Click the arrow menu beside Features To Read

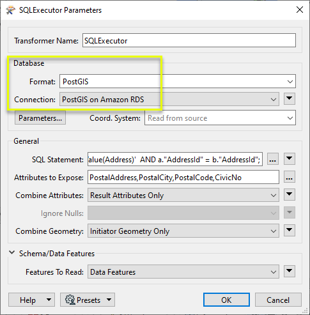pyautogui.click(x=290, y=271)
